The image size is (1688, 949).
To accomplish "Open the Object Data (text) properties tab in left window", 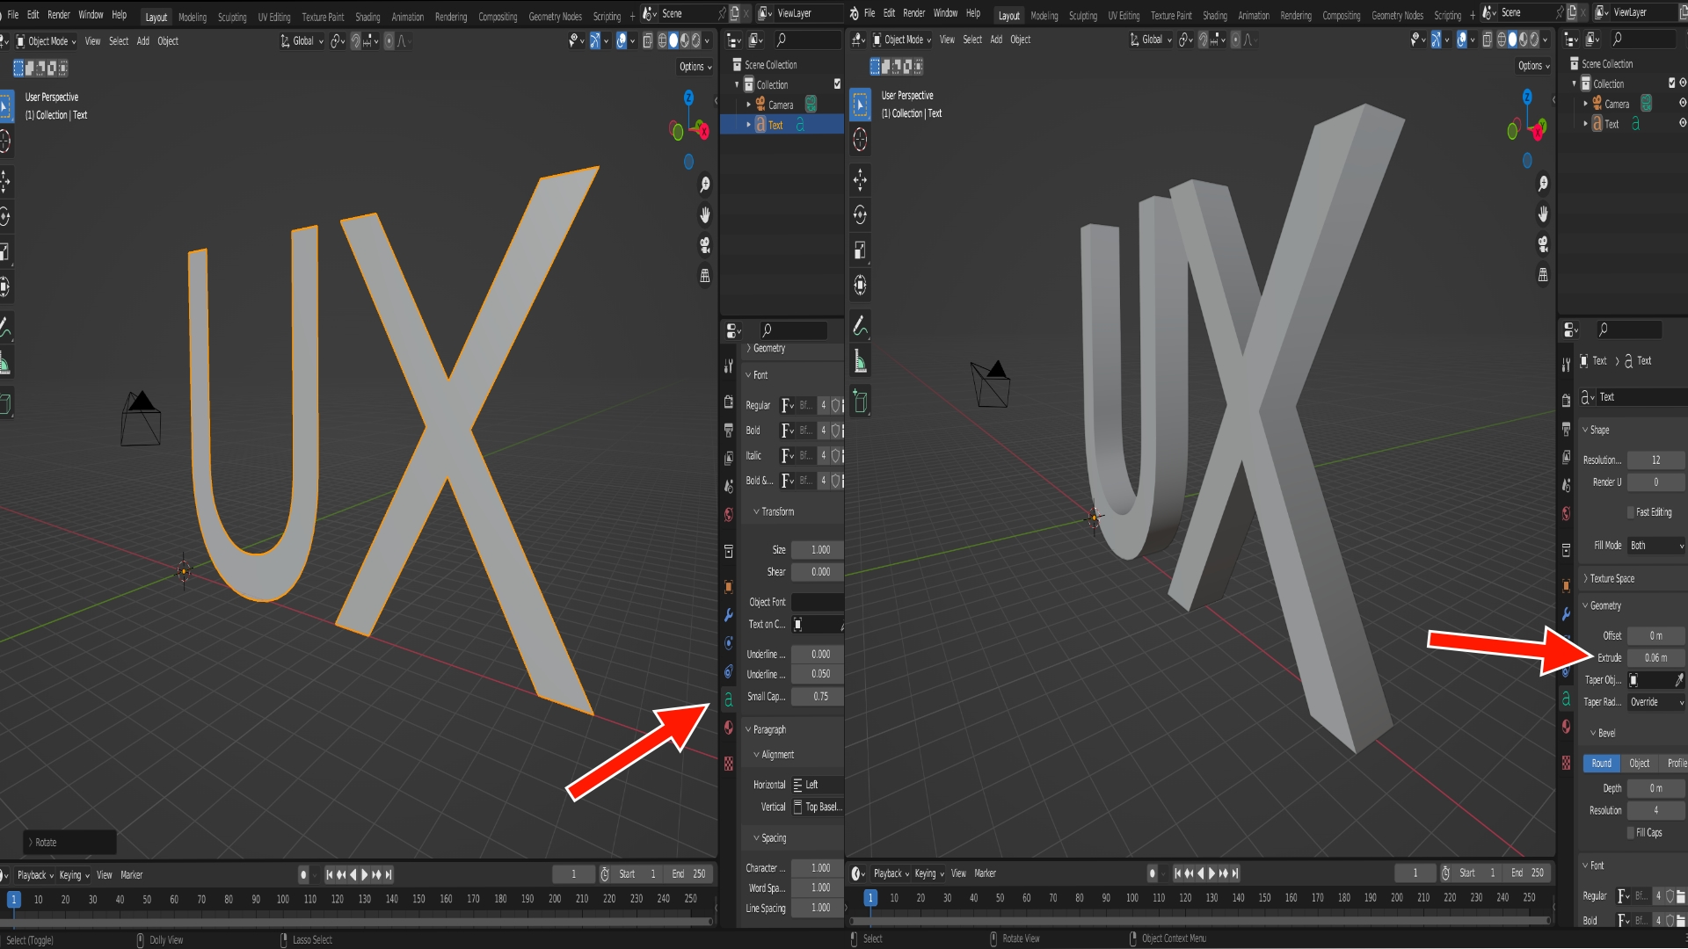I will pos(728,700).
